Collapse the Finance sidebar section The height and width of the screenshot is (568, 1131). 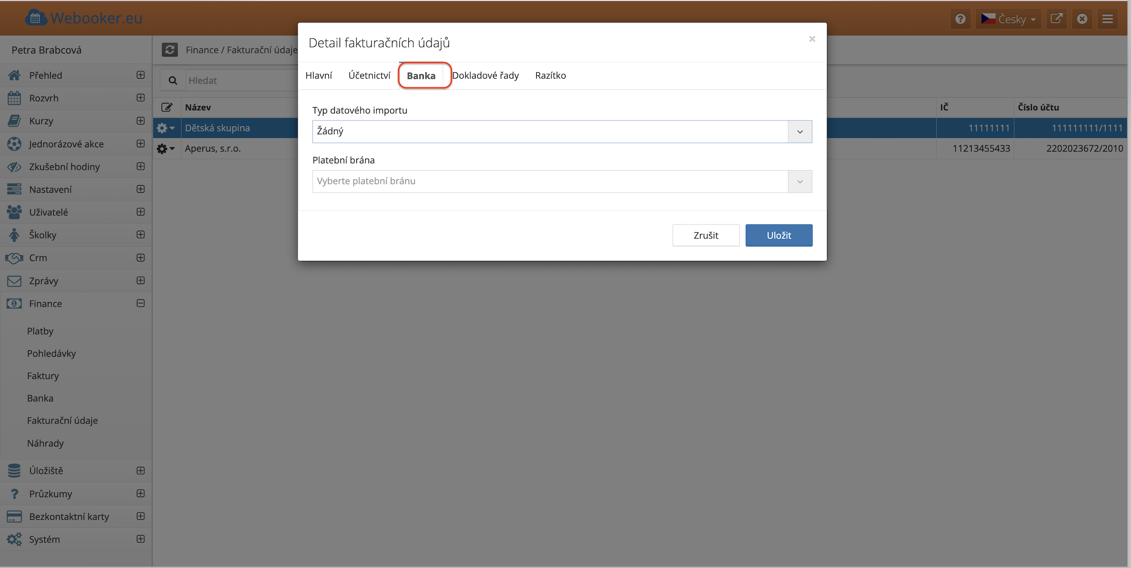pyautogui.click(x=140, y=303)
